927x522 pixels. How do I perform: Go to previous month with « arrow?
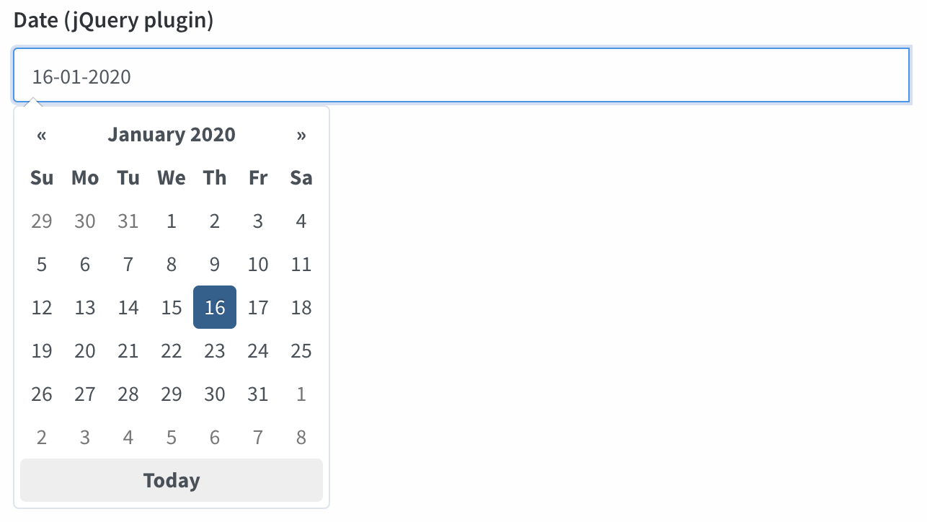pyautogui.click(x=42, y=135)
